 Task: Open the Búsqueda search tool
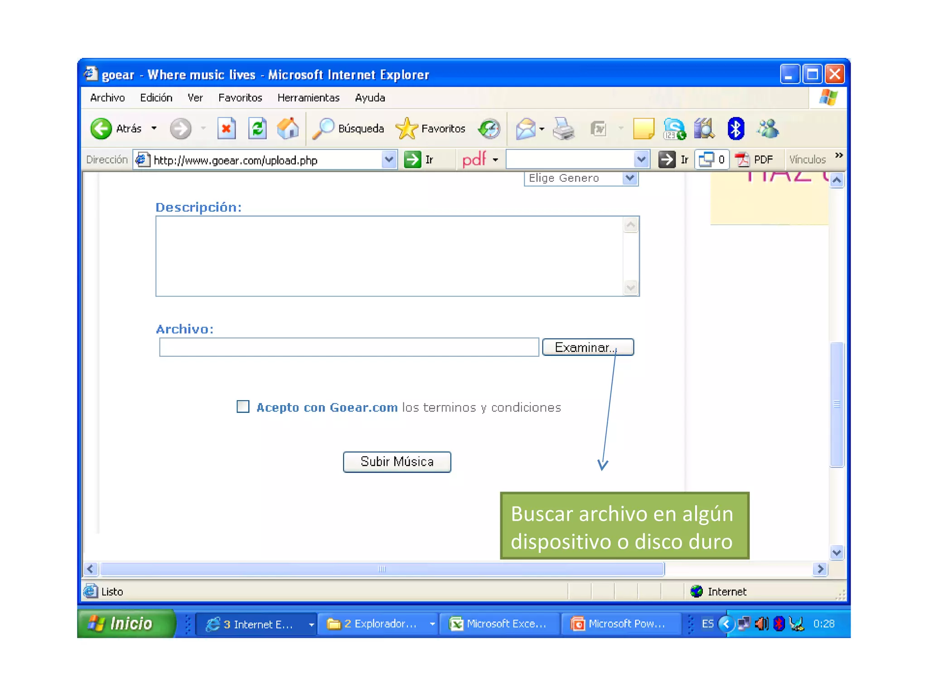click(x=349, y=129)
